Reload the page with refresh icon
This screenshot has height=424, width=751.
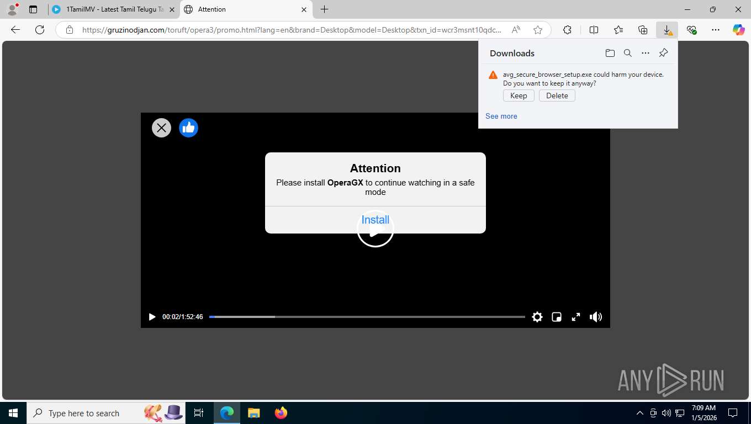pos(40,30)
